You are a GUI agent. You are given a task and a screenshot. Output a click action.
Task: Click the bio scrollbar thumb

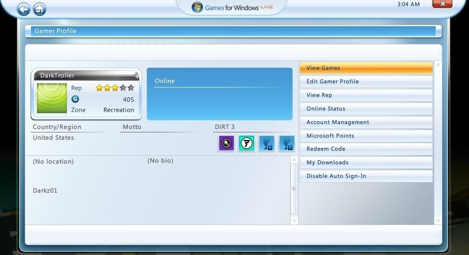coord(294,189)
